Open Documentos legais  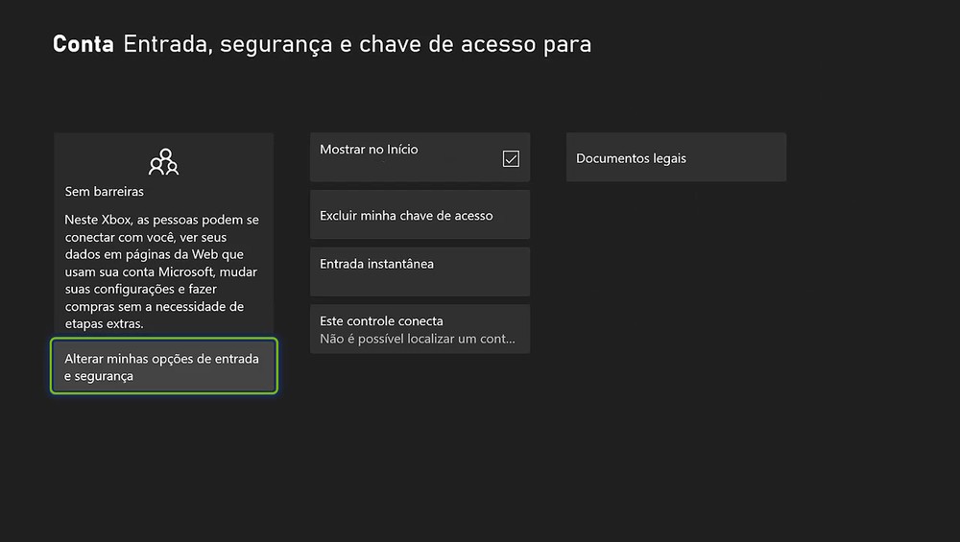676,157
